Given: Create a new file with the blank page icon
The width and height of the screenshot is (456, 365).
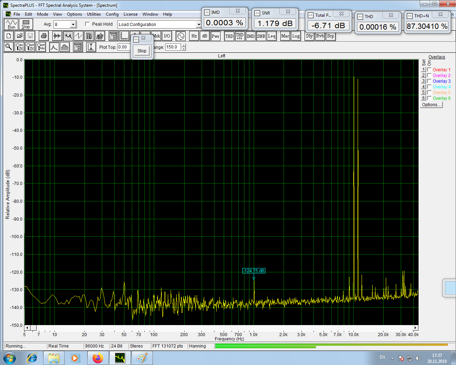Looking at the screenshot, I should tap(9, 36).
